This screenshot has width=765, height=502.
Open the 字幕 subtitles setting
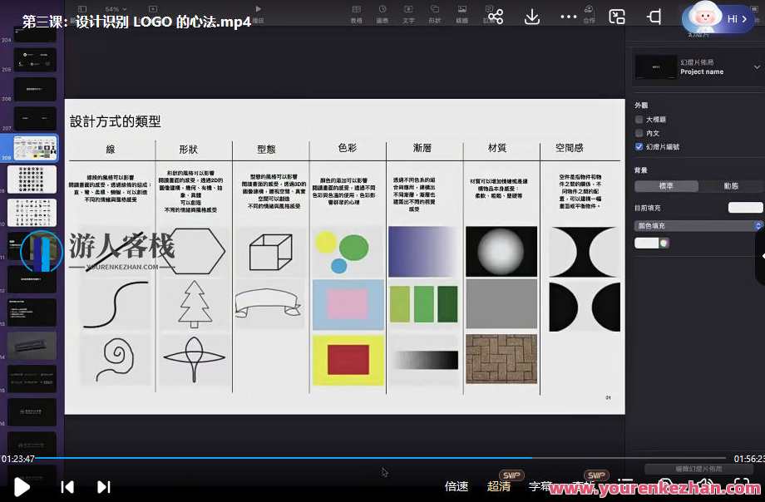[x=540, y=486]
